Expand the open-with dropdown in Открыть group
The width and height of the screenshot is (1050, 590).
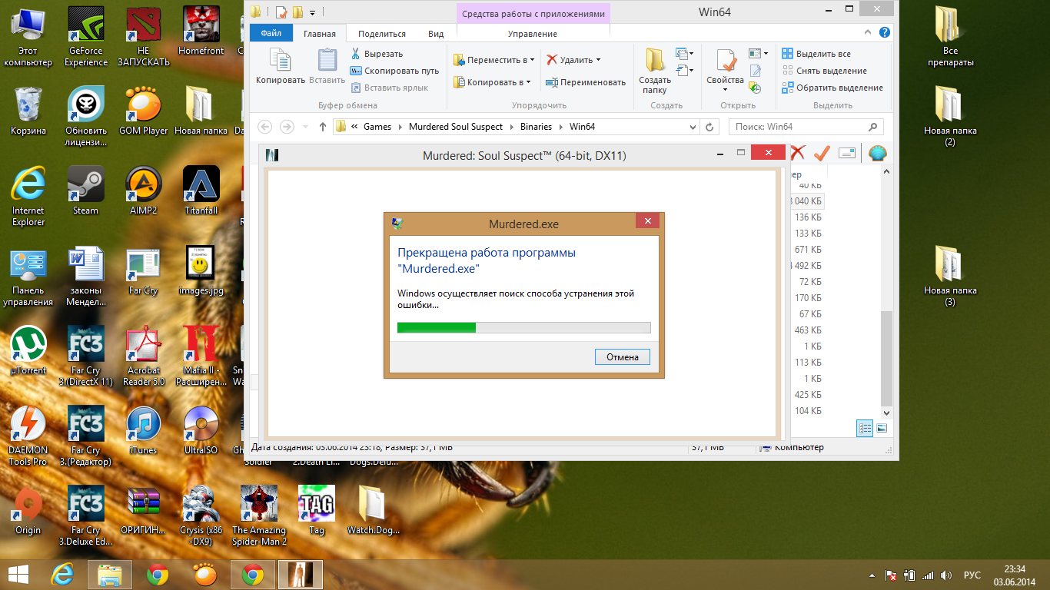[759, 54]
